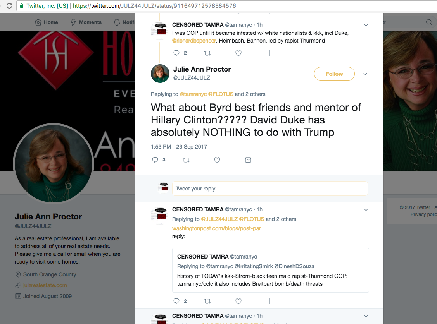
Task: Like Julie Ann Proctor's main tweet
Action: [217, 160]
